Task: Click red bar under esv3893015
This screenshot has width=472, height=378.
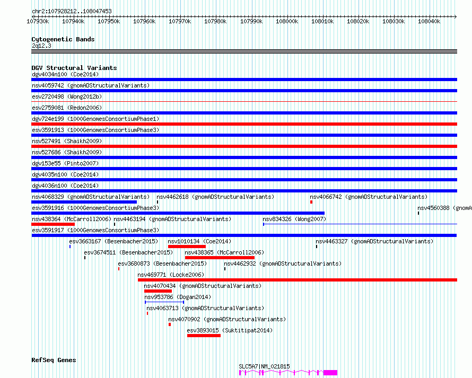Action: [x=204, y=336]
